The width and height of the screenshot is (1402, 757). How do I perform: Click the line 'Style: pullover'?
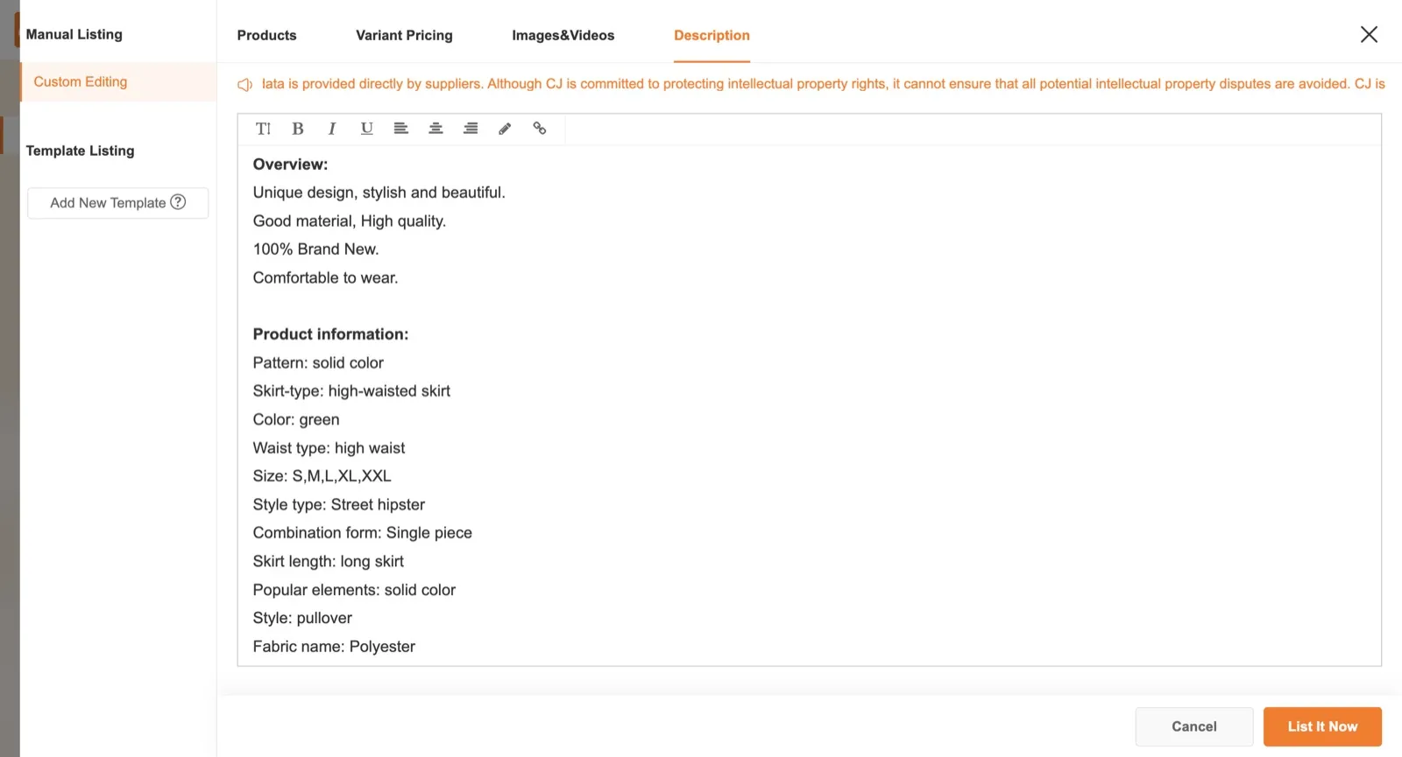pyautogui.click(x=302, y=618)
